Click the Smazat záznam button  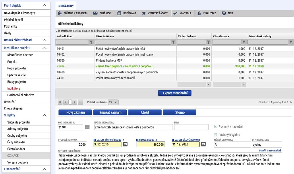[110, 112]
